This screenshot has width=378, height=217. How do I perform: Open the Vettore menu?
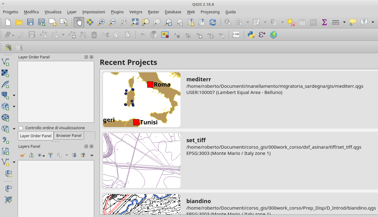pyautogui.click(x=136, y=12)
